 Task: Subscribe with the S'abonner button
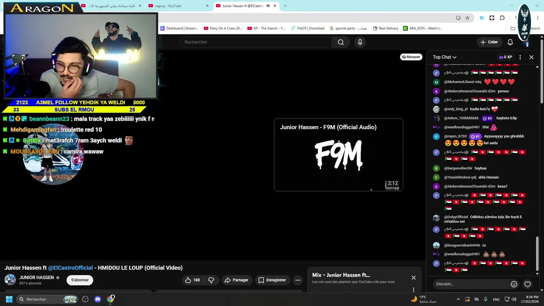[80, 280]
